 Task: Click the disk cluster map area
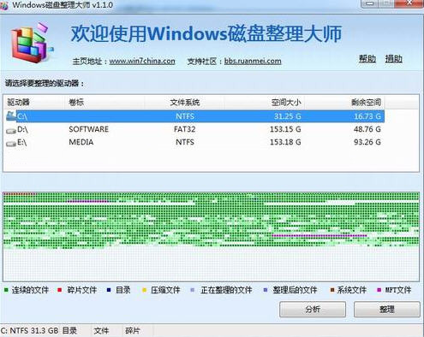click(211, 237)
